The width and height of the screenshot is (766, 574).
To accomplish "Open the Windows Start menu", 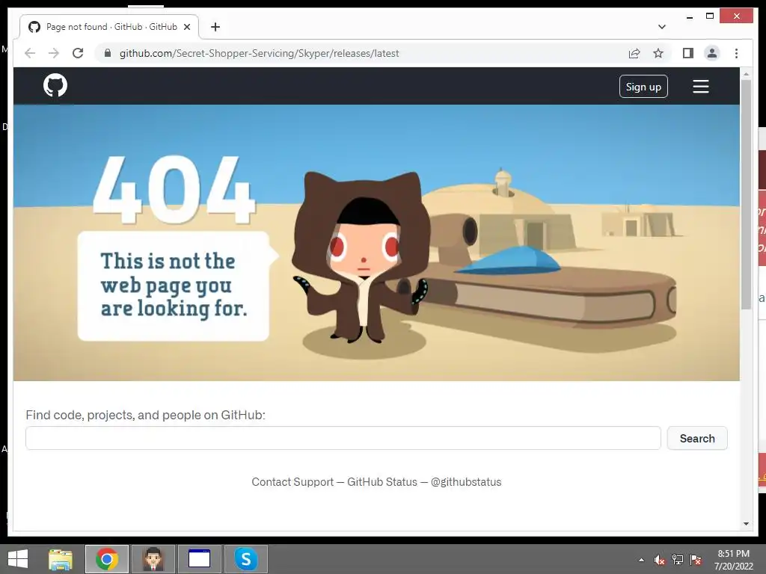I will tap(18, 559).
